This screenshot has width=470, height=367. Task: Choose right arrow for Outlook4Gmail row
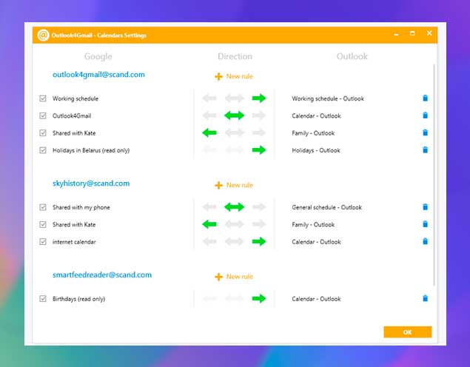point(258,115)
